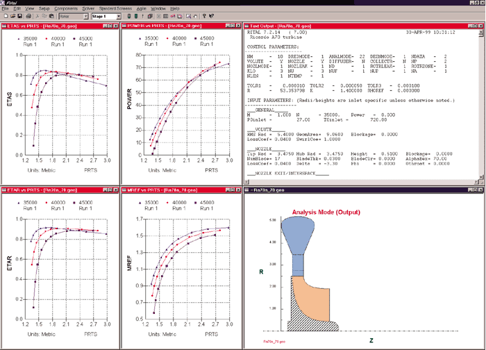This screenshot has width=486, height=350.
Task: Save the file with the floppy disk icon
Action: click(19, 16)
